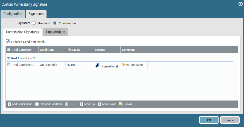244x127 pixels.
Task: Click the And Condition 1 group heading
Action: pos(23,58)
